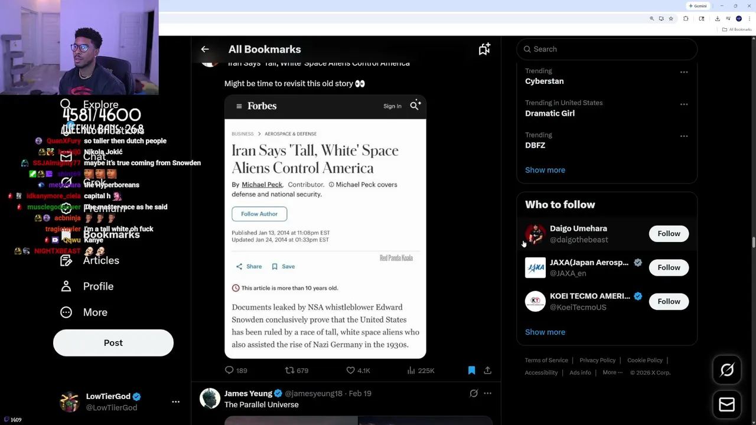The height and width of the screenshot is (425, 756).
Task: Open more options on James Yeung post
Action: (487, 393)
